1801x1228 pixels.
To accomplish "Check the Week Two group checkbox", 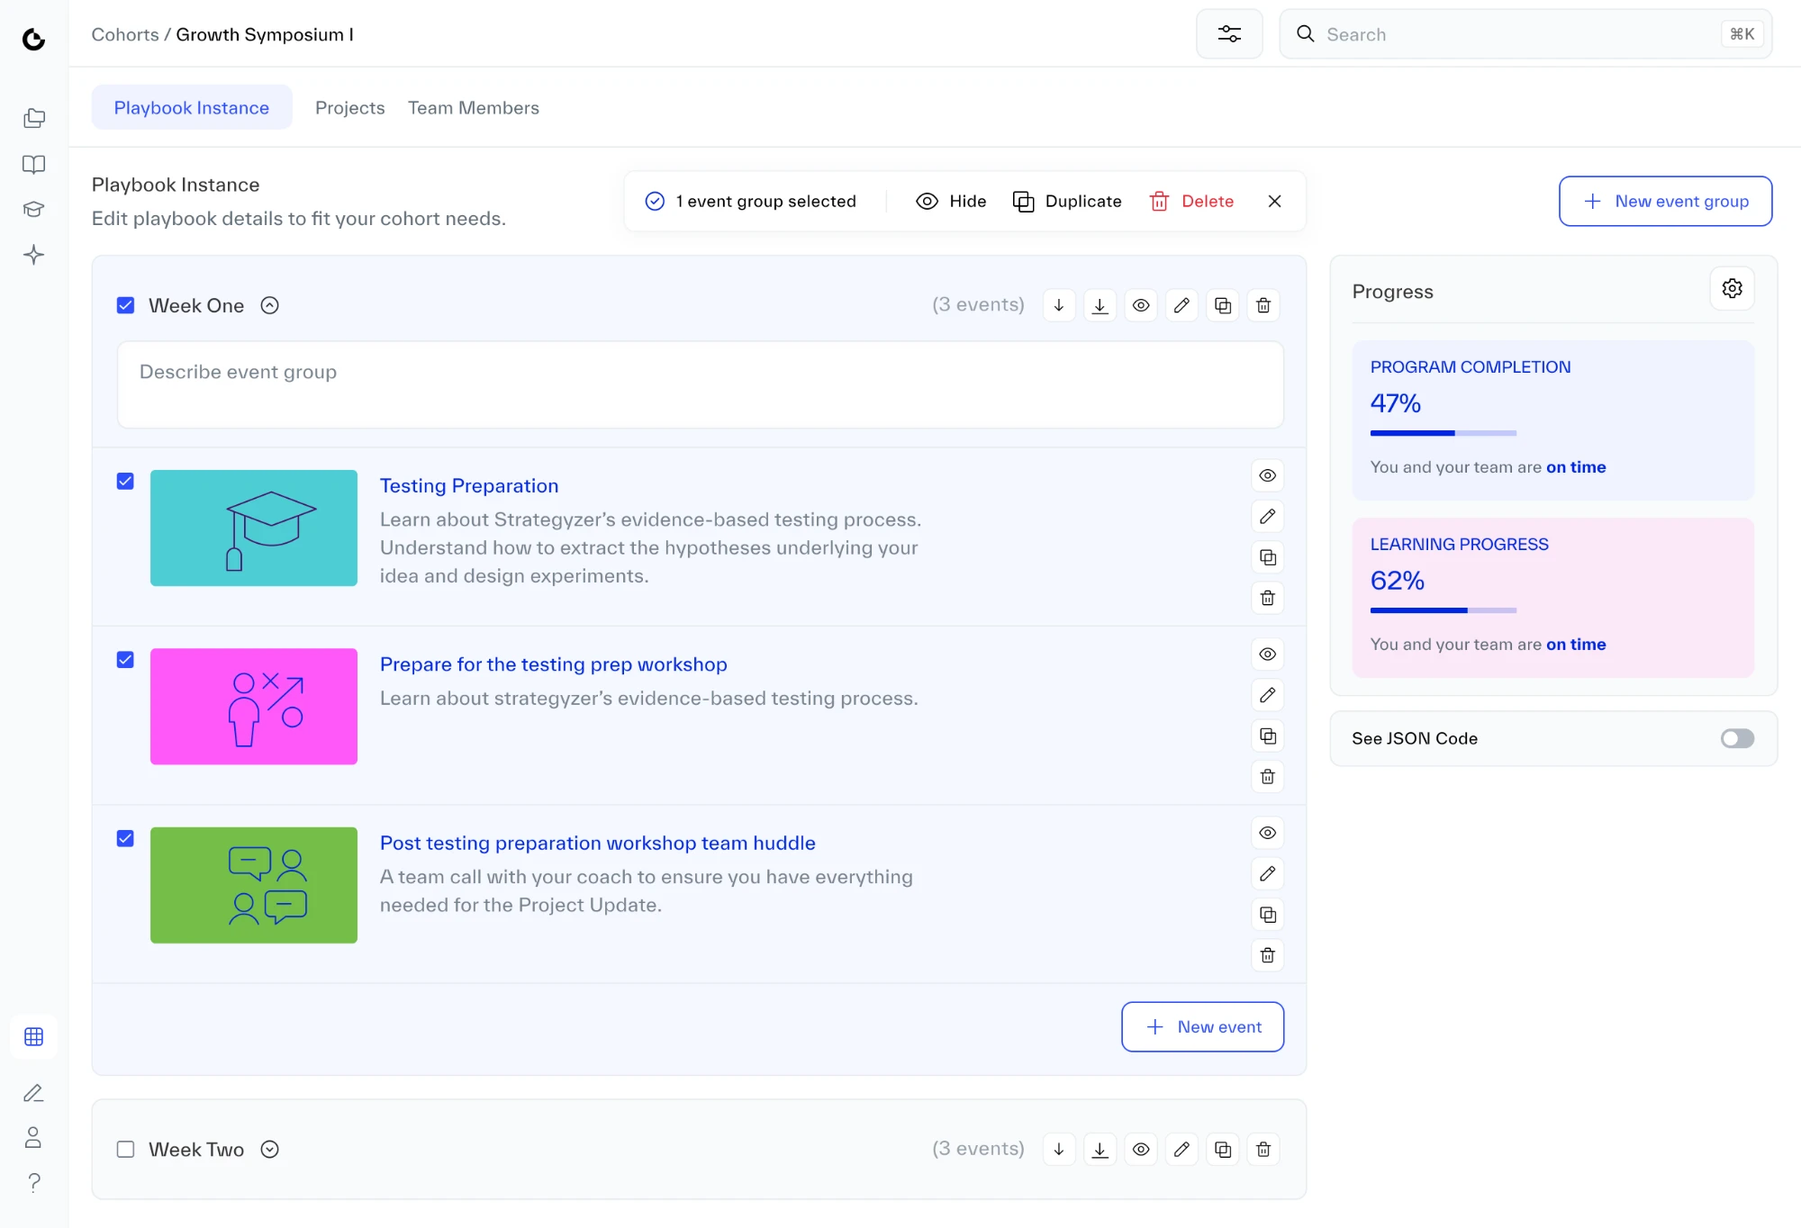I will tap(126, 1149).
